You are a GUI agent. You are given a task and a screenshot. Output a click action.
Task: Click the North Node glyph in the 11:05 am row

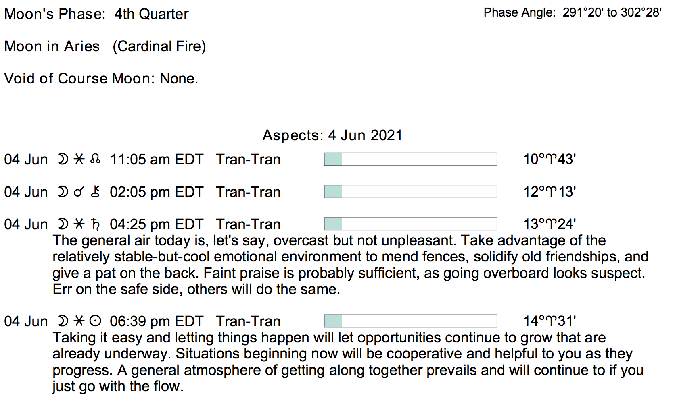[95, 159]
